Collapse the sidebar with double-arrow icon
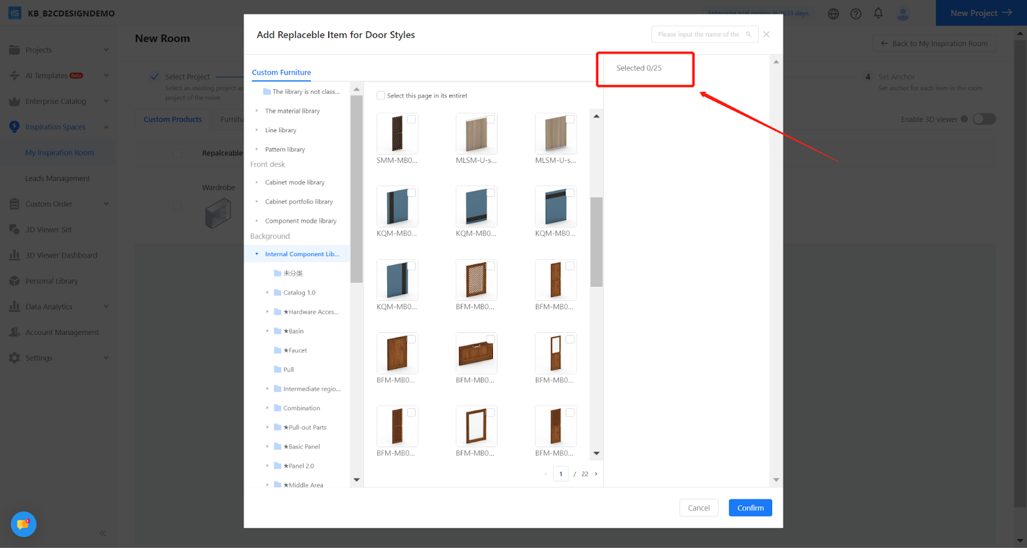1027x548 pixels. pos(103,533)
